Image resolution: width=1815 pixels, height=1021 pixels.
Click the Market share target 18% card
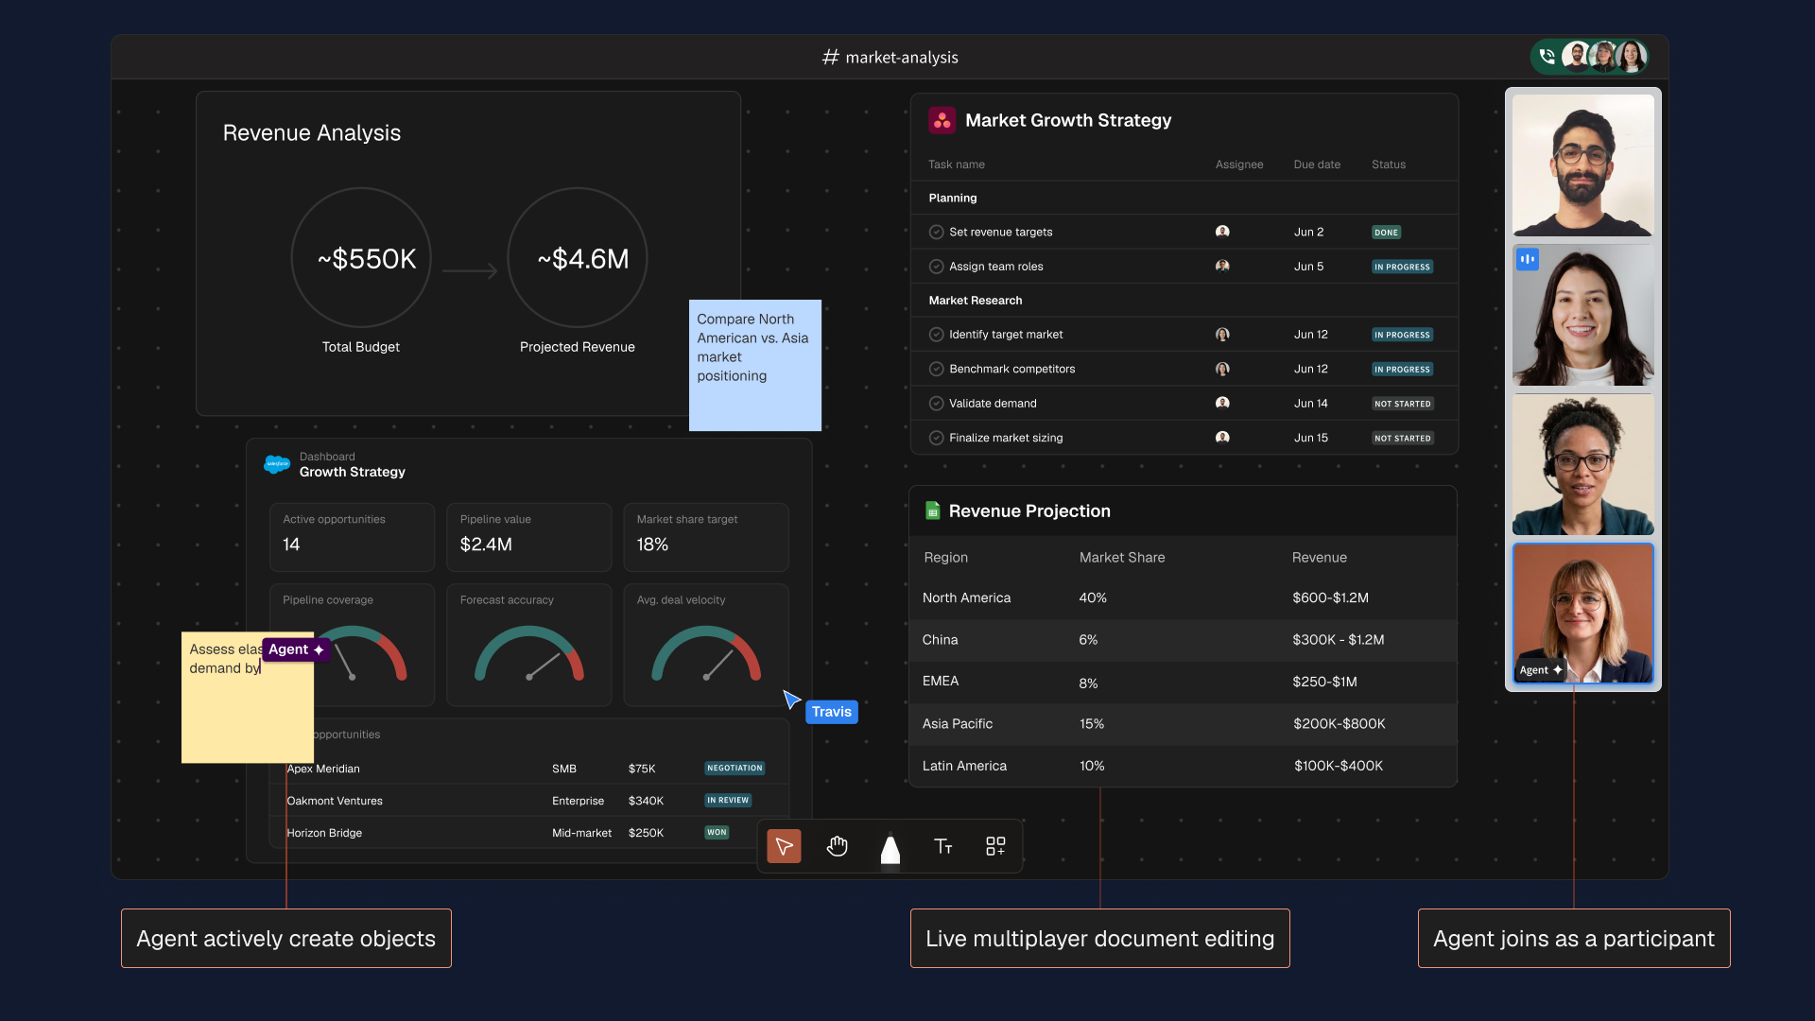(706, 537)
